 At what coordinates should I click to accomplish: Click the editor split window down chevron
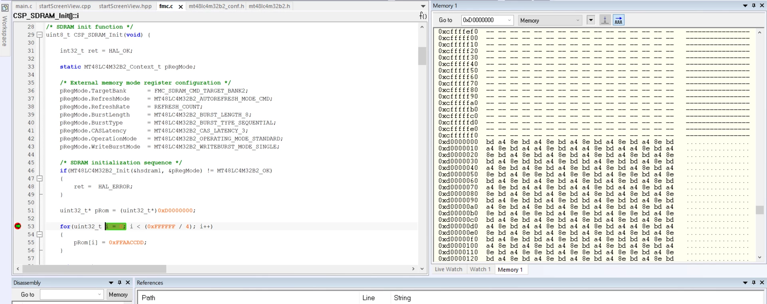[x=422, y=269]
